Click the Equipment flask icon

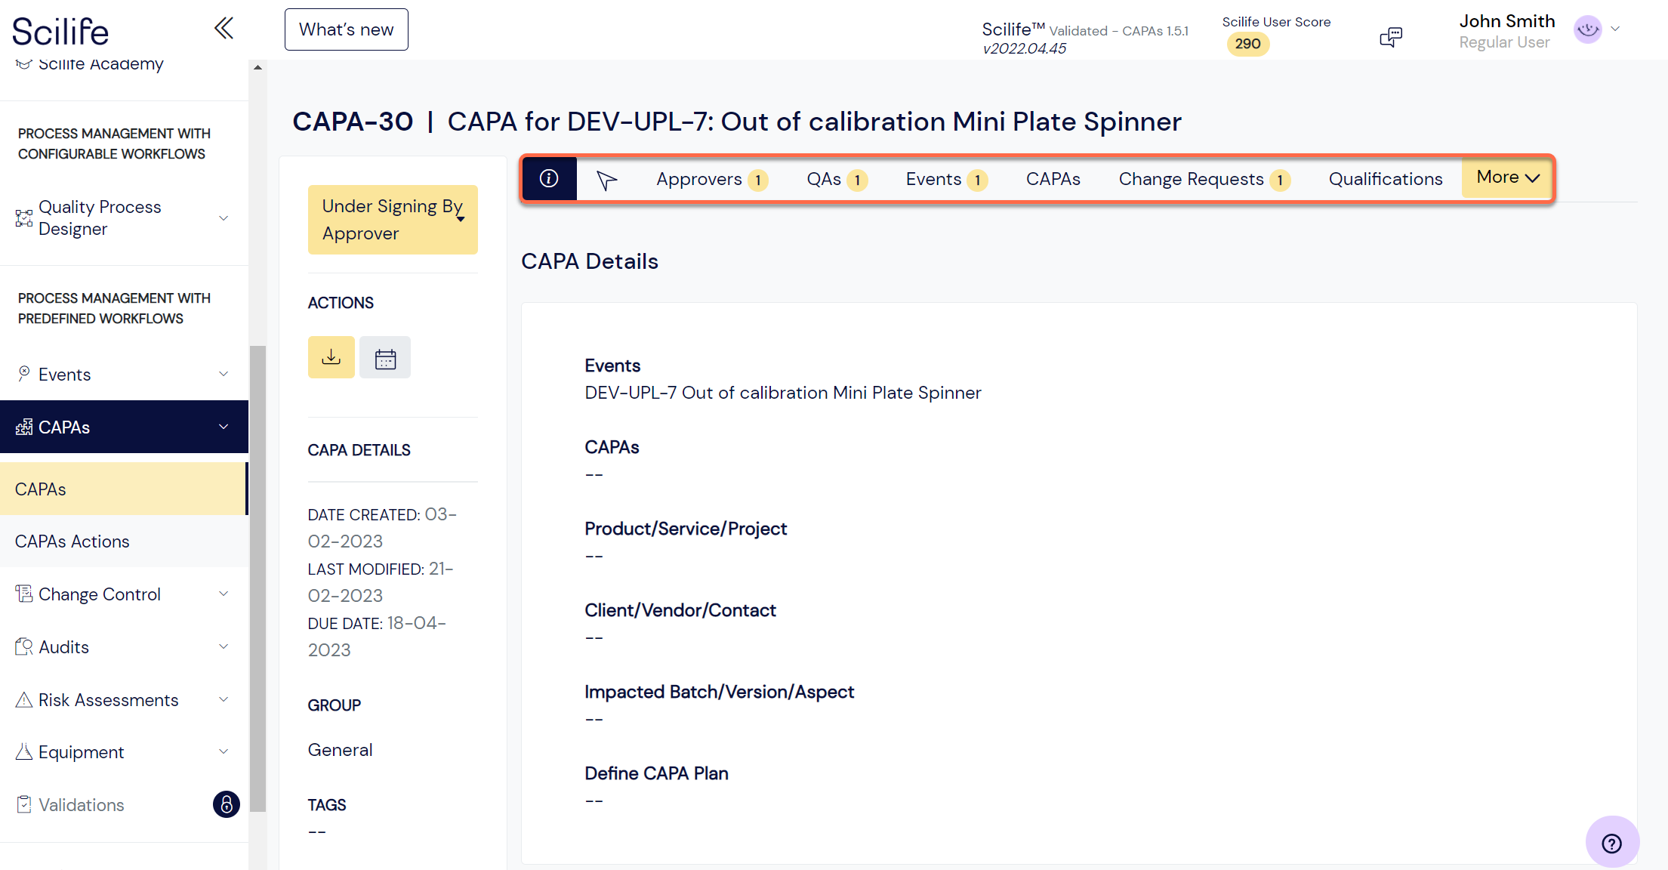click(24, 751)
